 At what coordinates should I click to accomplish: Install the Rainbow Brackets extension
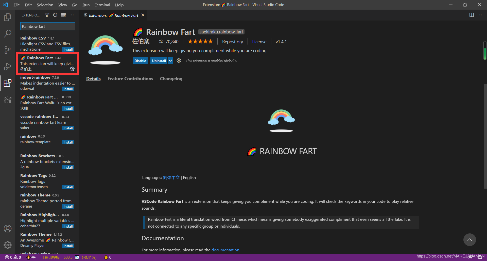pos(68,167)
